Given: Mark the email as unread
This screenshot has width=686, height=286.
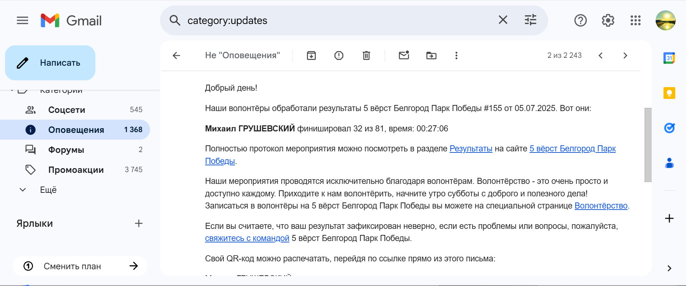Looking at the screenshot, I should (x=404, y=55).
